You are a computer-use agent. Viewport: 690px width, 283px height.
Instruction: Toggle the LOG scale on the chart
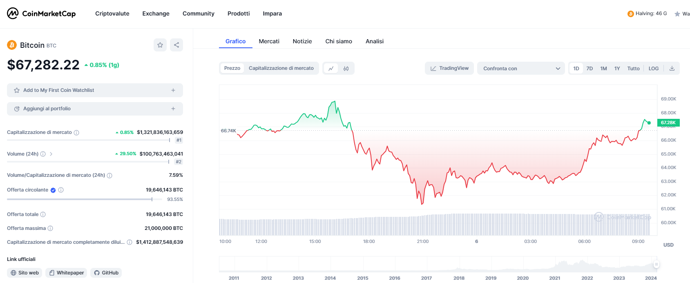tap(654, 69)
